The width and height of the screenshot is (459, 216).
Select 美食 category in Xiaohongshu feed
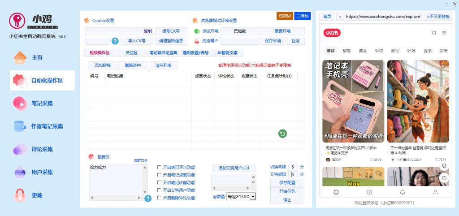click(363, 51)
